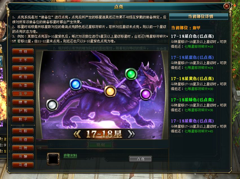Switch to 头盔 slot
The height and width of the screenshot is (179, 240).
(23, 85)
